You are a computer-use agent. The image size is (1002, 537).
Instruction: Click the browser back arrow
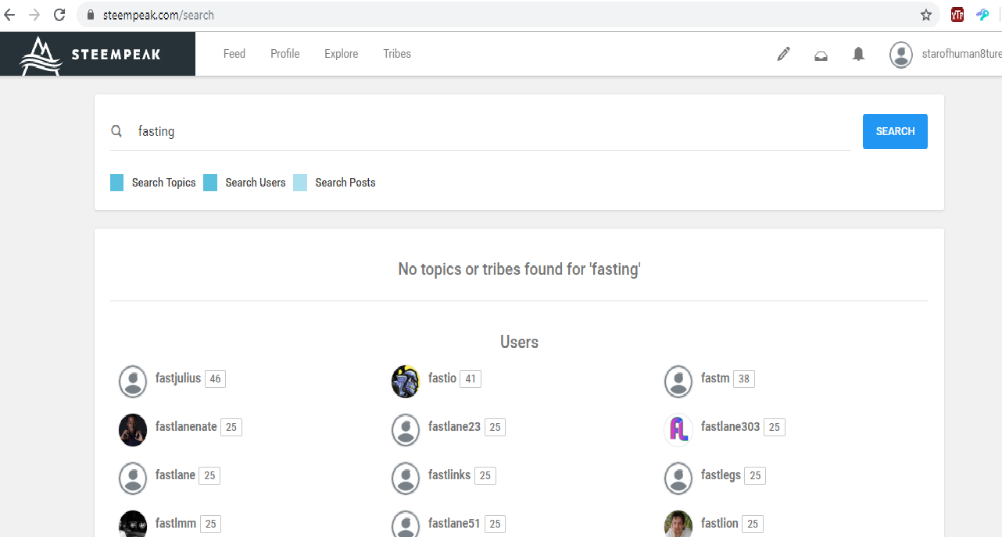coord(10,15)
